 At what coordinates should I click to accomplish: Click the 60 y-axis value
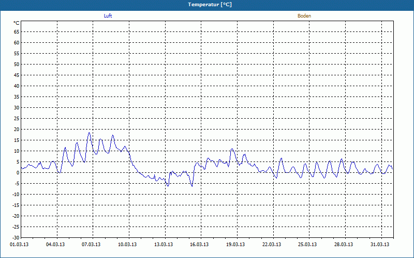coord(17,43)
